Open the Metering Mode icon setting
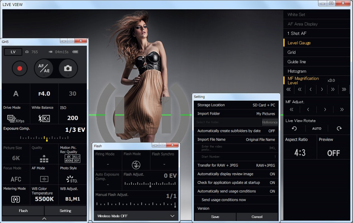 pos(16,199)
